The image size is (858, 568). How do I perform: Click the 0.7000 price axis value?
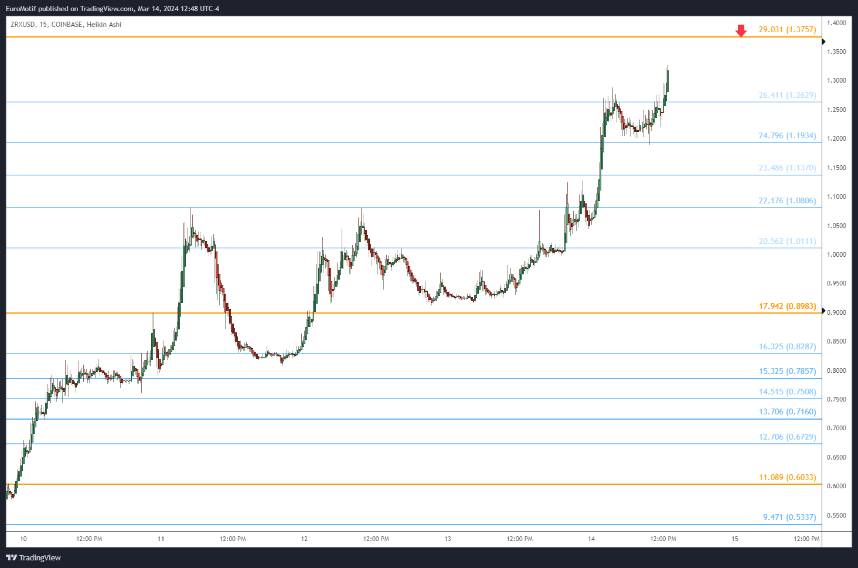click(x=836, y=428)
